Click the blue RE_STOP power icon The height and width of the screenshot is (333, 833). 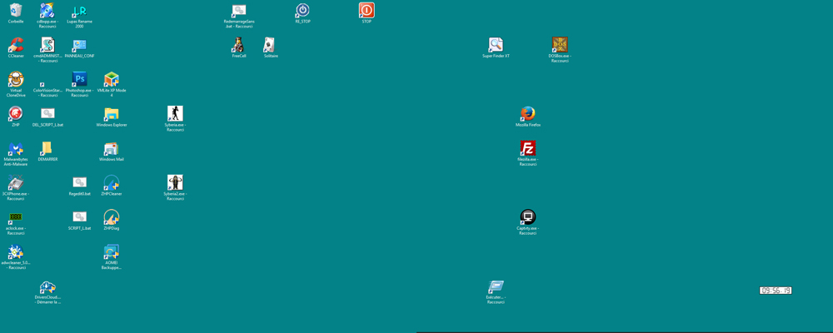[x=303, y=10]
